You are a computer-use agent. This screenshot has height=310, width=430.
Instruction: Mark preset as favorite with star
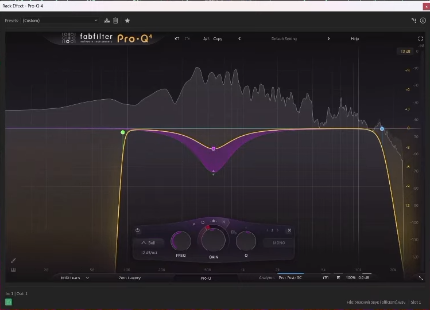[127, 21]
